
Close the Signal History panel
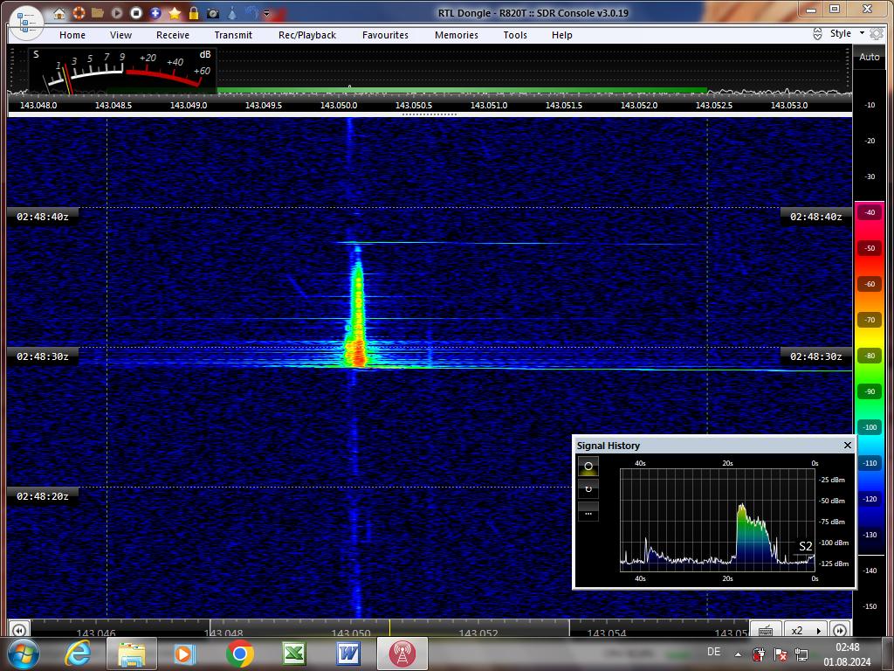(x=847, y=445)
